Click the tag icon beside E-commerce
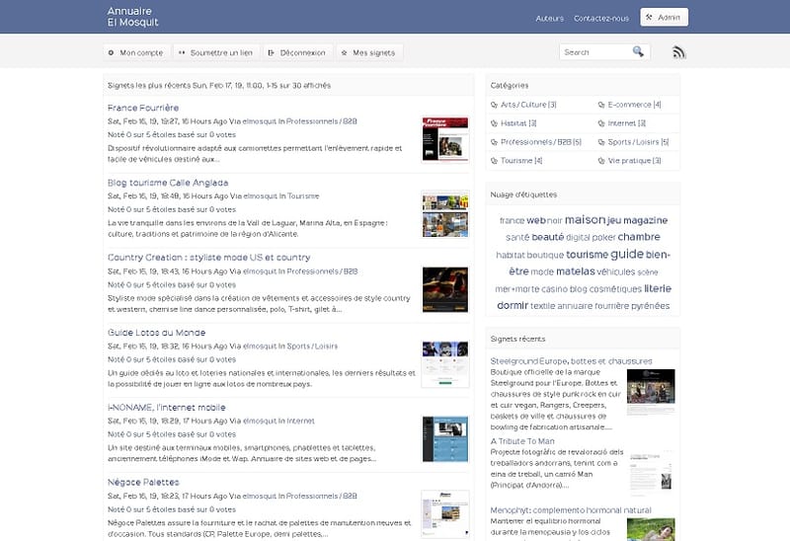 (x=601, y=105)
